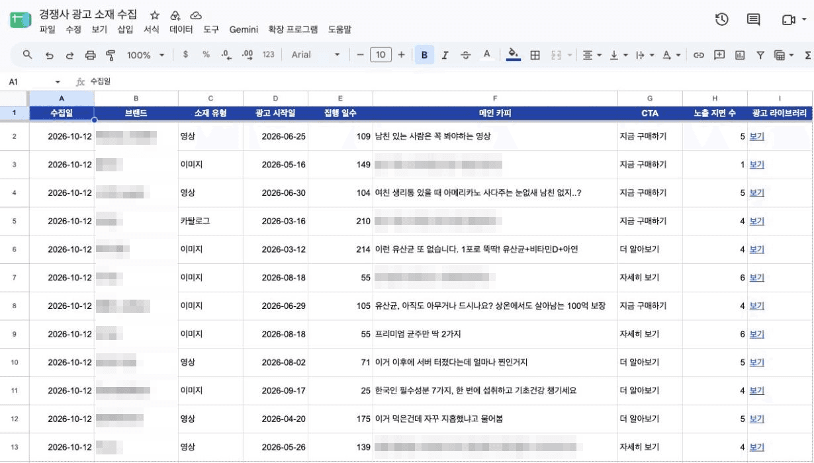Increase decimal places

click(248, 55)
